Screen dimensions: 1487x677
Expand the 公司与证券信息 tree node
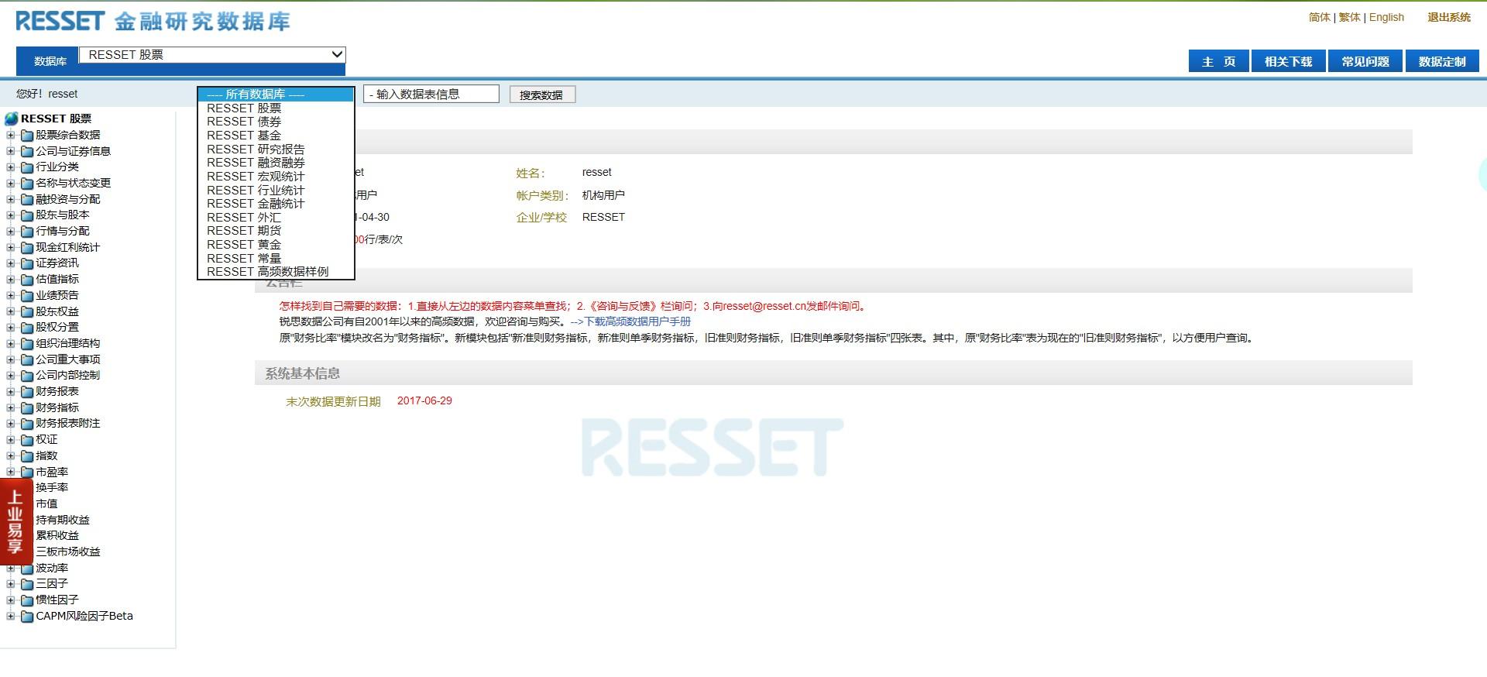[x=11, y=151]
